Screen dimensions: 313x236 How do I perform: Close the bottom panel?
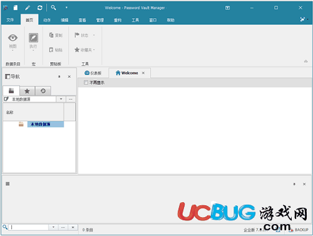304,184
